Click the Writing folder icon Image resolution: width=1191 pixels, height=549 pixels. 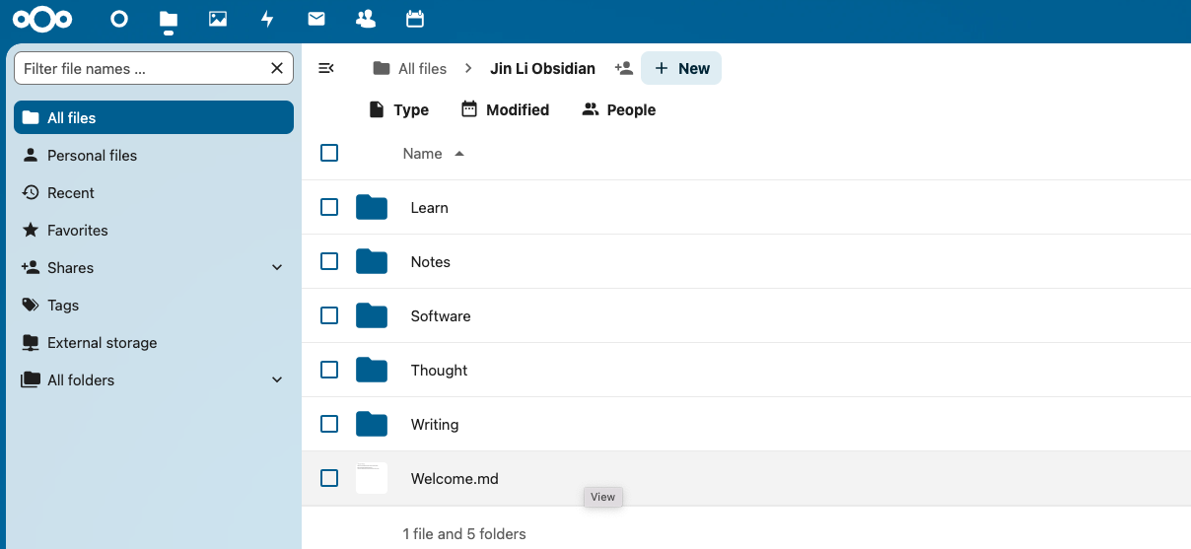pos(372,424)
